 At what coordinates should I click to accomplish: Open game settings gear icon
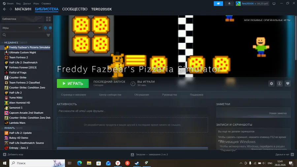[272, 83]
